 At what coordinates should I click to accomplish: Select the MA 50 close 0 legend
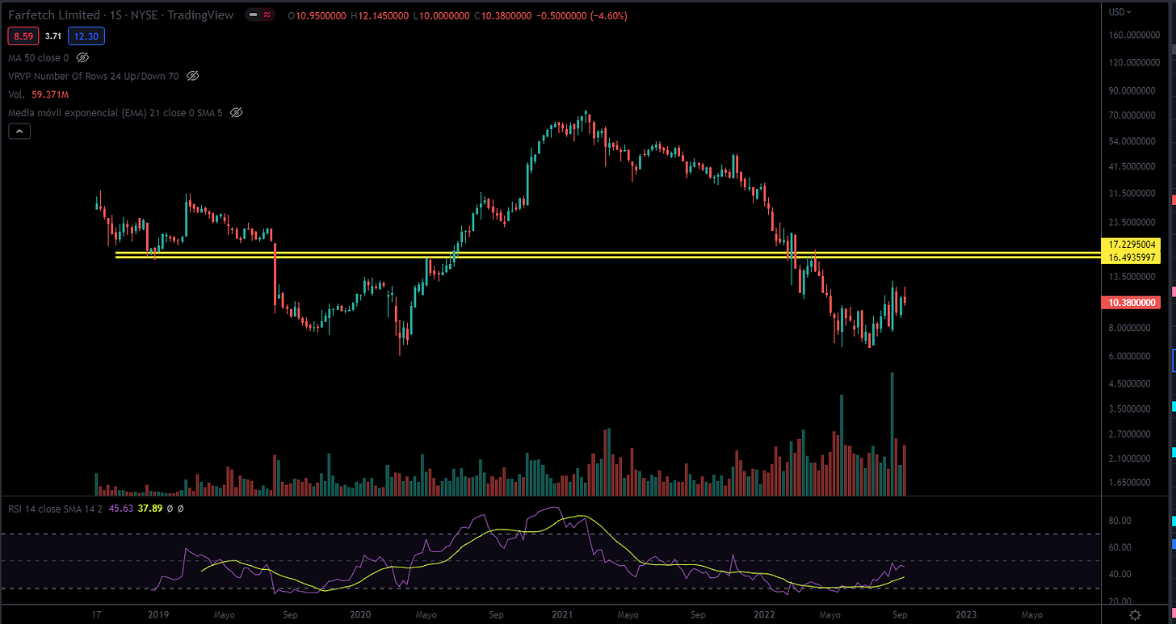point(39,58)
